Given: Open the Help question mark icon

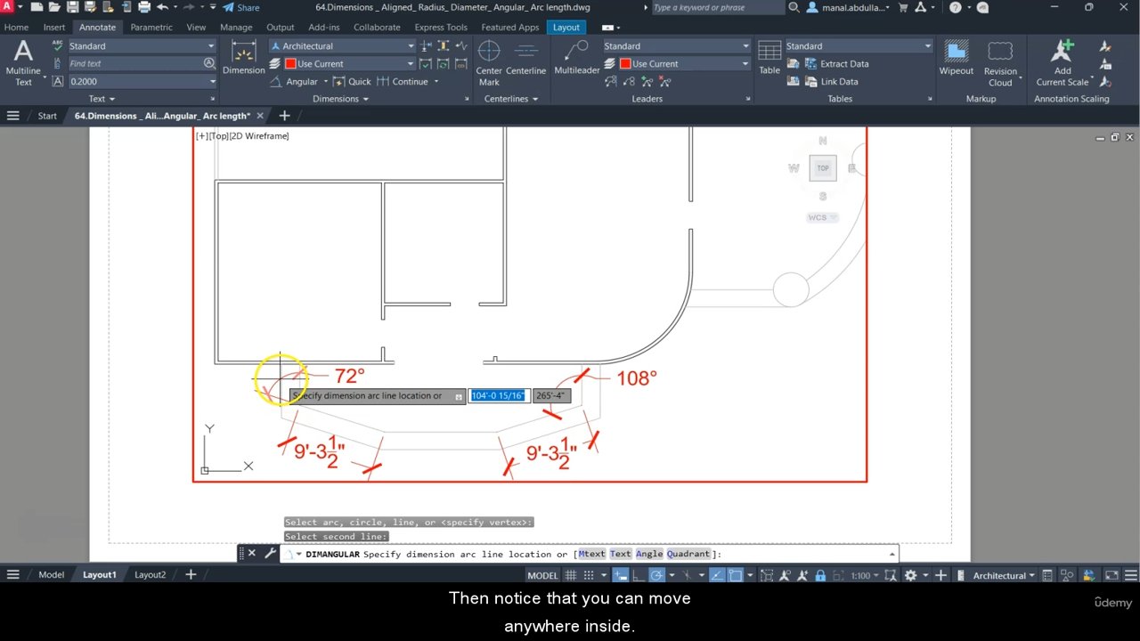Looking at the screenshot, I should click(x=955, y=7).
